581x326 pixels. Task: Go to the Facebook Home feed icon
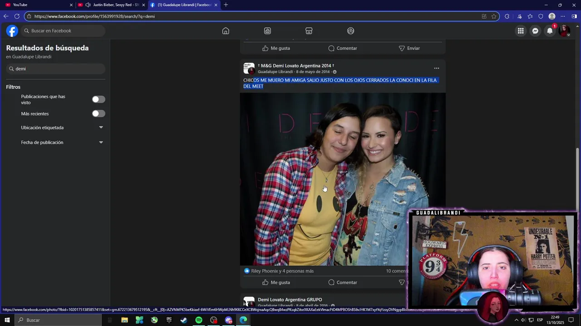[226, 31]
